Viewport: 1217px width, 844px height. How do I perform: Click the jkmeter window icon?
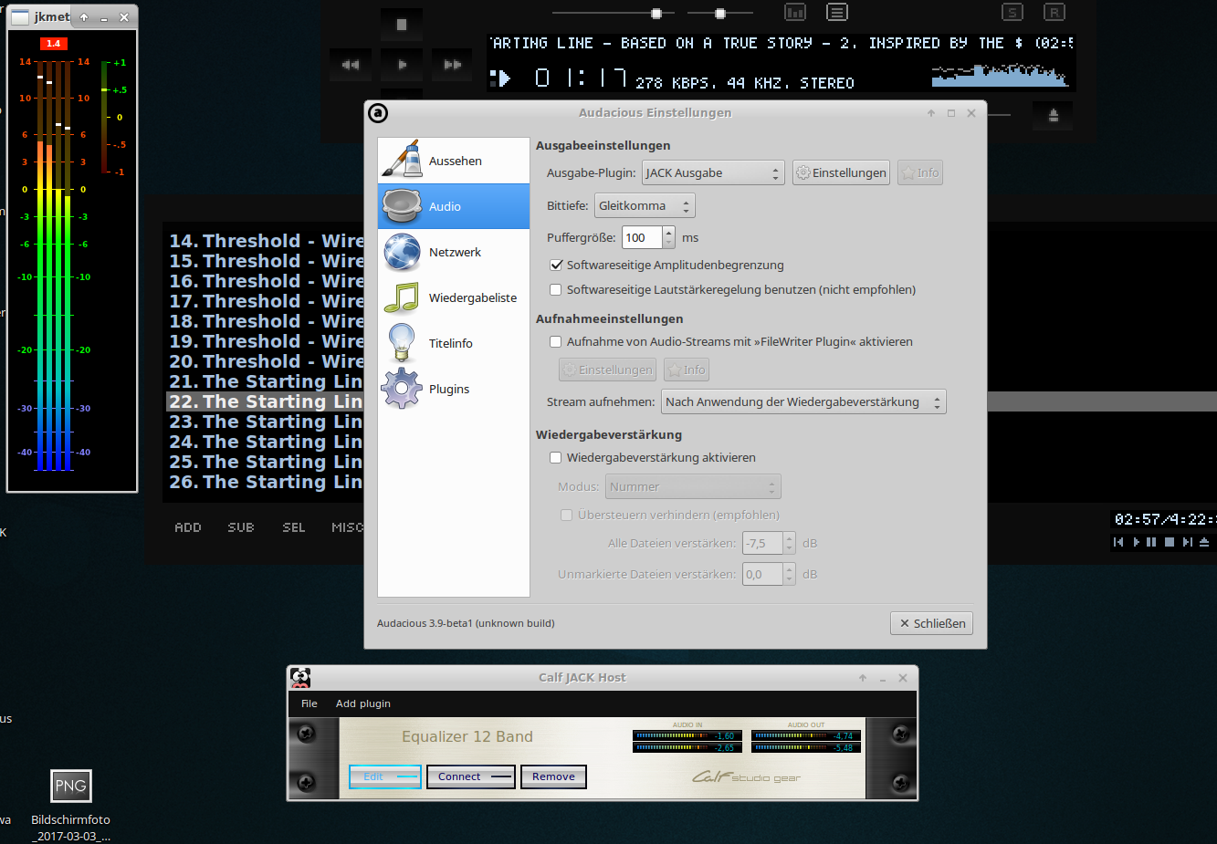click(x=20, y=17)
